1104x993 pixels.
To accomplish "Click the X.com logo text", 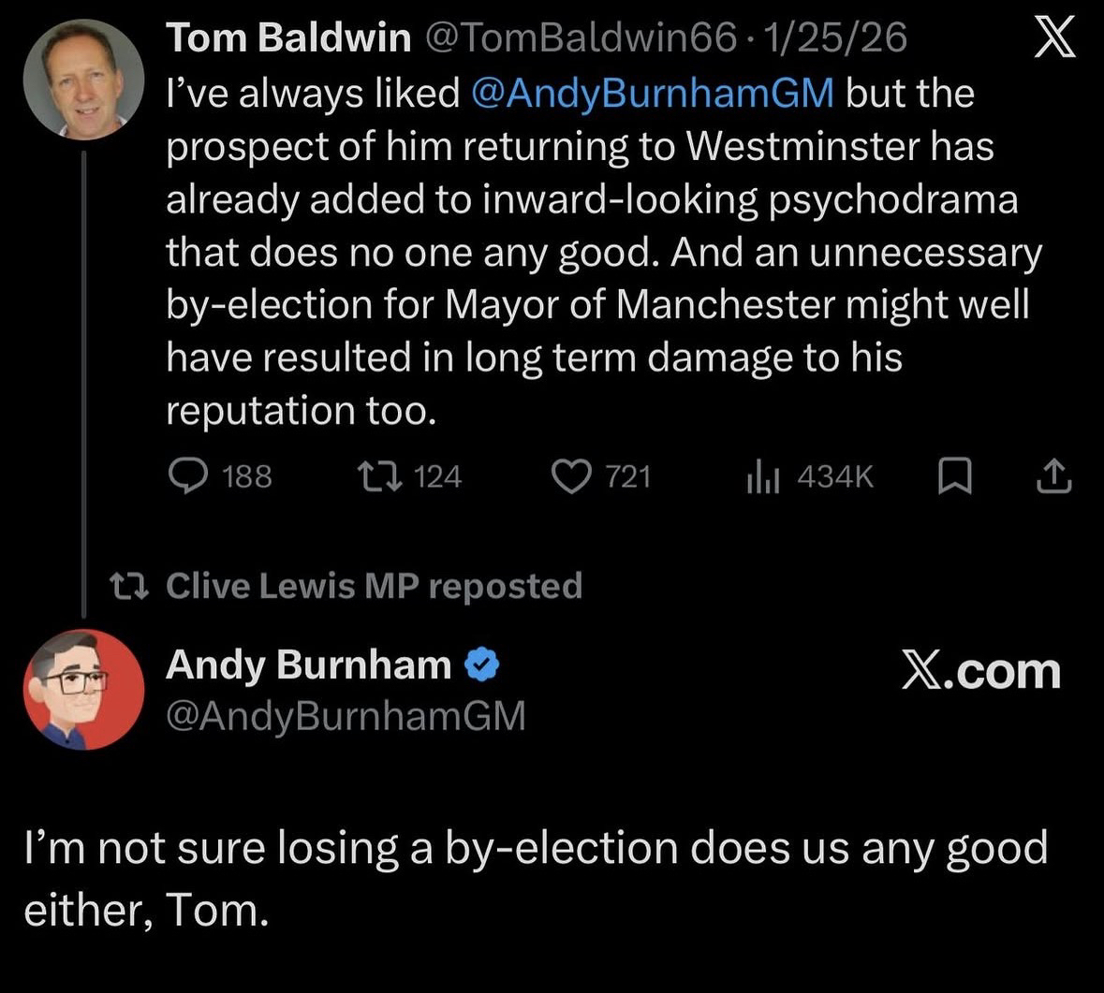I will coord(980,671).
